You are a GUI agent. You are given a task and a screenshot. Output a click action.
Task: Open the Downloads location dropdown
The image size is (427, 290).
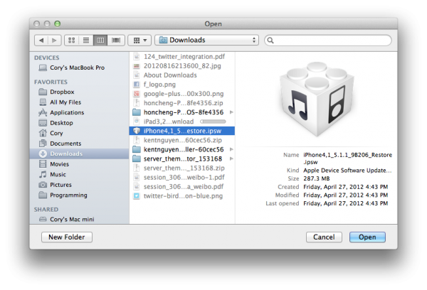206,40
